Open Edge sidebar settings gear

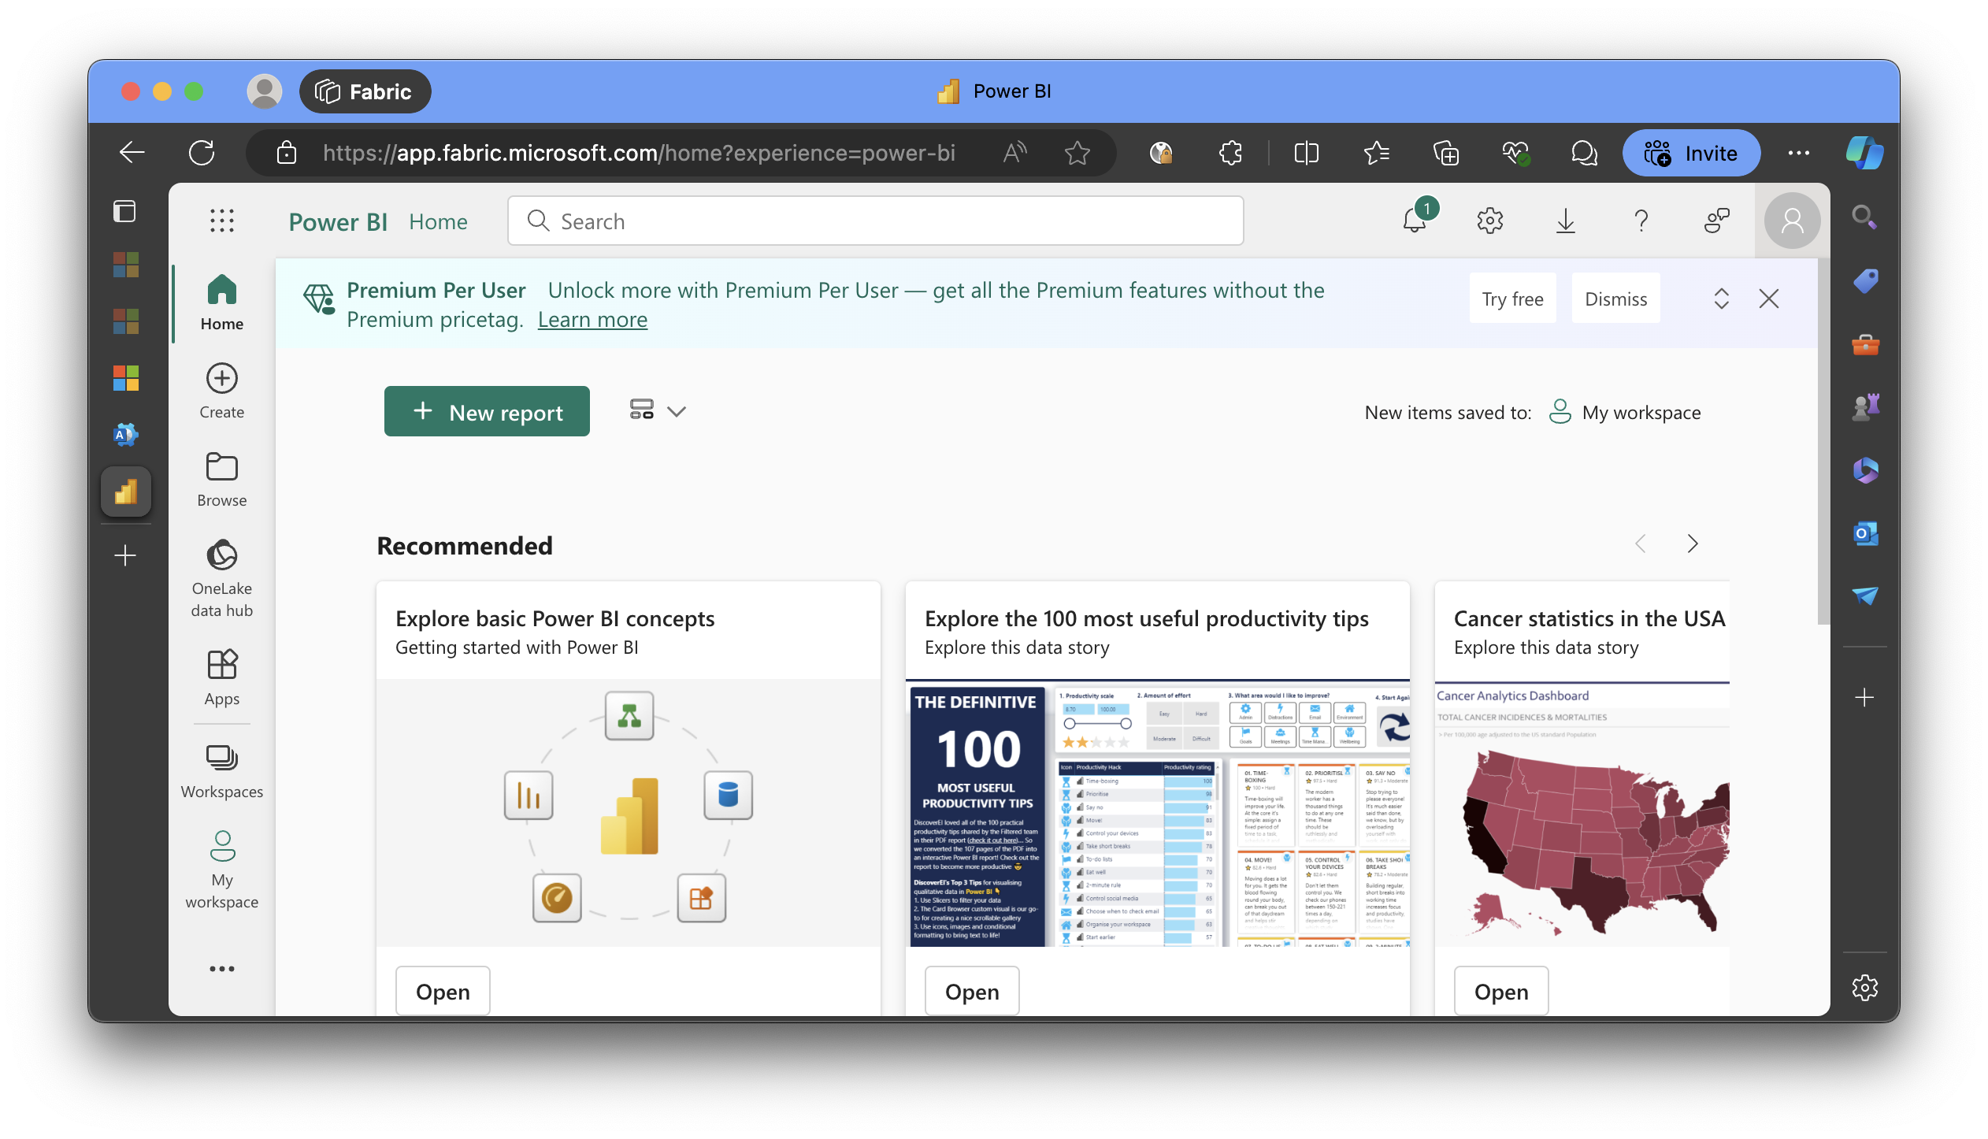point(1864,987)
